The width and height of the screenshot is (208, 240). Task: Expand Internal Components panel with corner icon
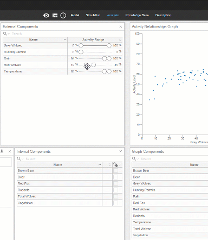coord(121,151)
